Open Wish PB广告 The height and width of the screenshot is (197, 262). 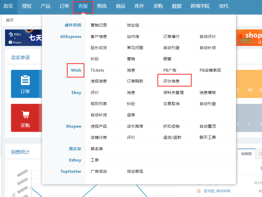[x=170, y=70]
